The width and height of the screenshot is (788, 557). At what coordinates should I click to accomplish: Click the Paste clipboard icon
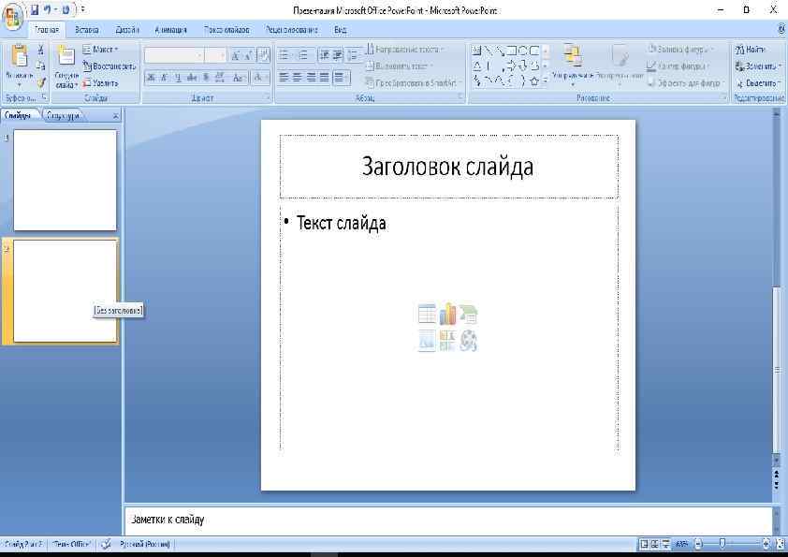click(19, 55)
